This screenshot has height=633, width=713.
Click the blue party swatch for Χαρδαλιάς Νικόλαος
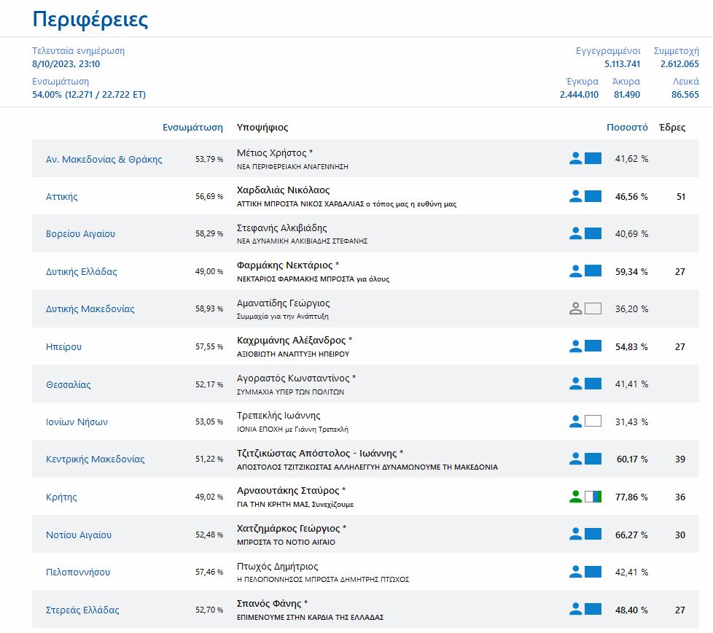coord(593,195)
